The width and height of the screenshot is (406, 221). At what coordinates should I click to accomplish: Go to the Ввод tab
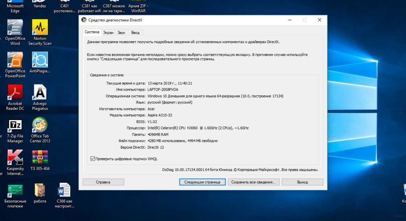[x=135, y=33]
